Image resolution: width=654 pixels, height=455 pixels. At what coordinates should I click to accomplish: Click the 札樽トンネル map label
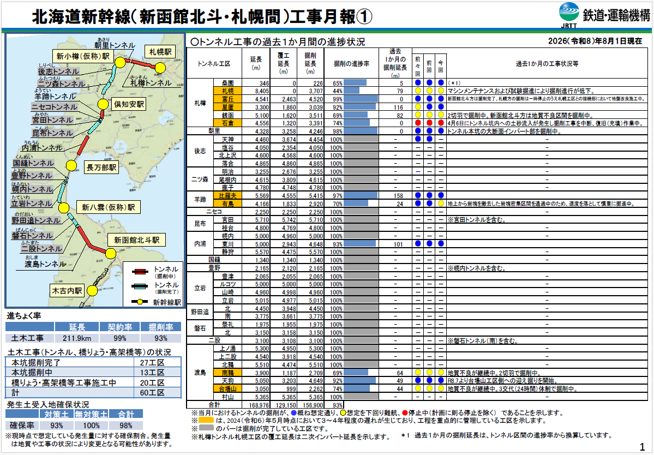click(150, 83)
